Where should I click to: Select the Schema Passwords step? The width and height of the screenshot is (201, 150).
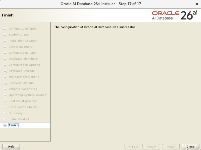click(23, 89)
